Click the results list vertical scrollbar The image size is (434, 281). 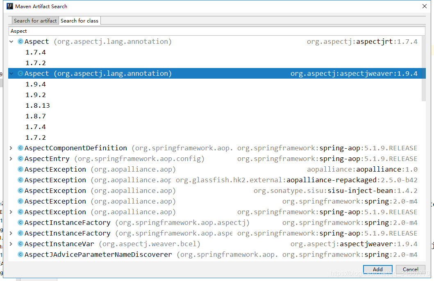pos(423,68)
